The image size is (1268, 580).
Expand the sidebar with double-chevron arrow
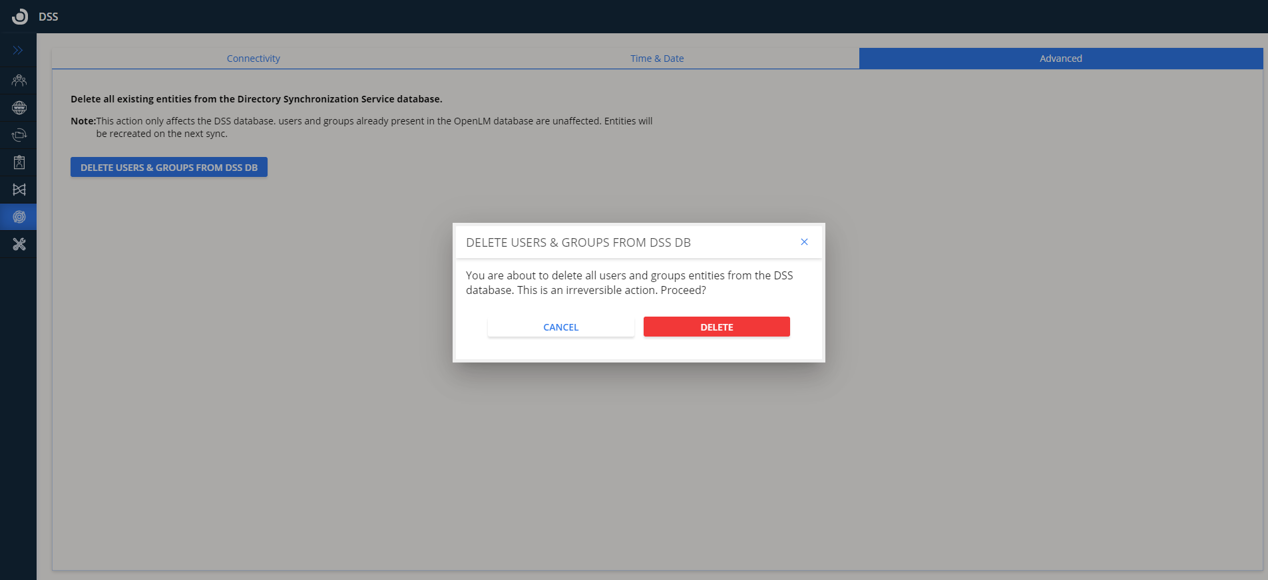click(18, 51)
